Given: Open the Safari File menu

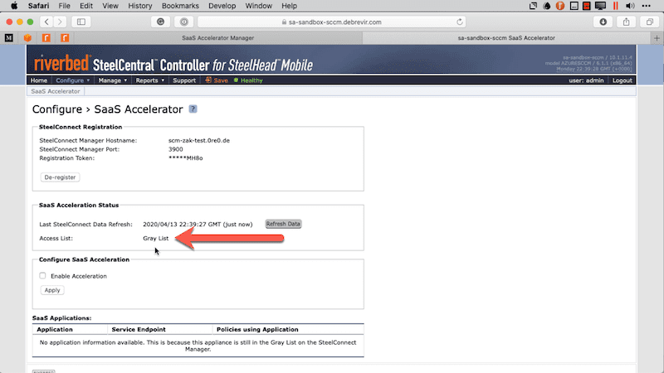Looking at the screenshot, I should [65, 6].
